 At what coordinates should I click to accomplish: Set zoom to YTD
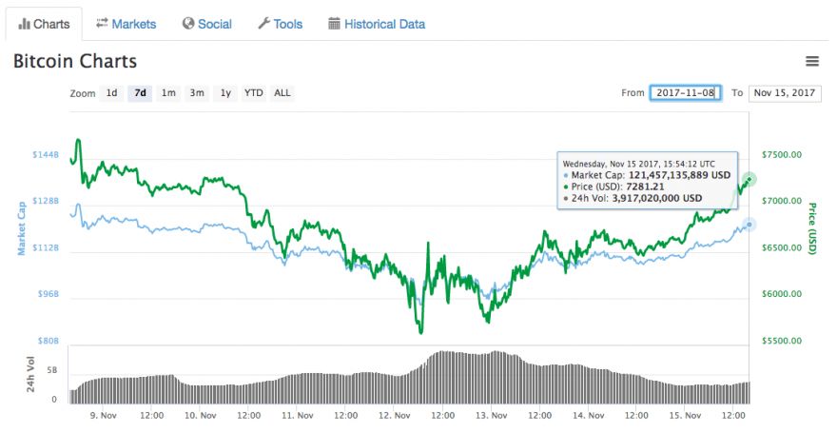(254, 93)
